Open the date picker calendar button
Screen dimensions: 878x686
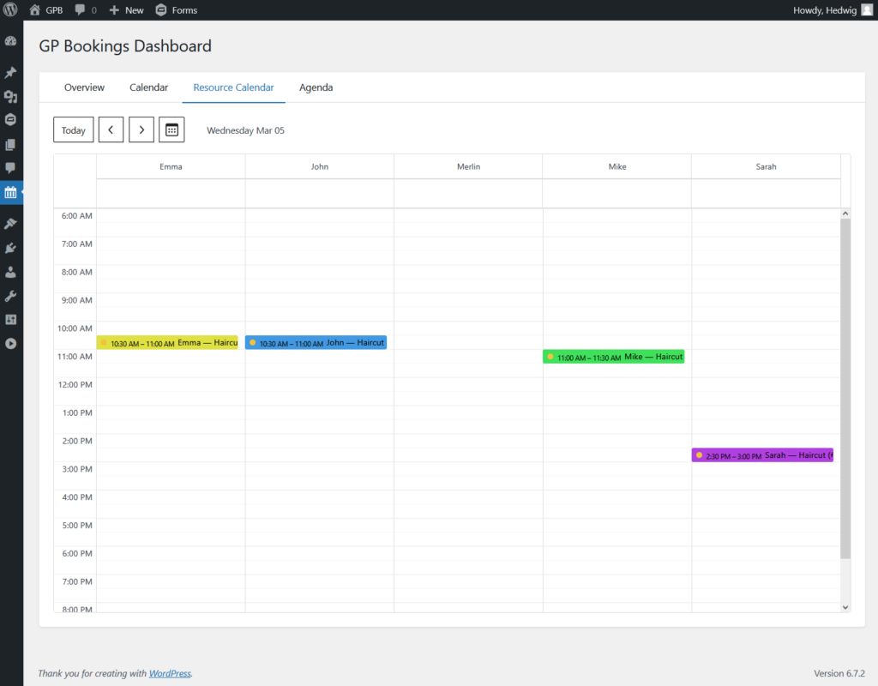click(x=171, y=130)
